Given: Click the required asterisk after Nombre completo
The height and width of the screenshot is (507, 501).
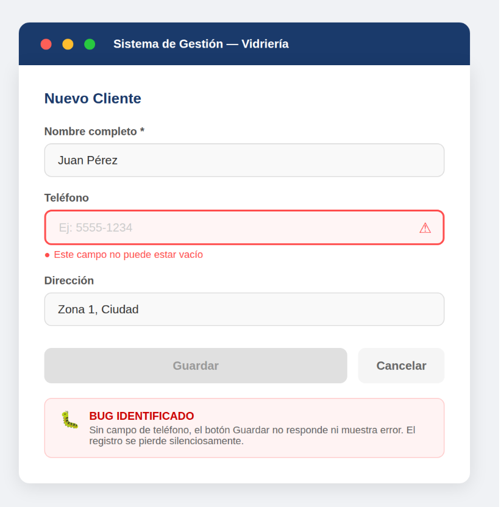Looking at the screenshot, I should coord(143,130).
